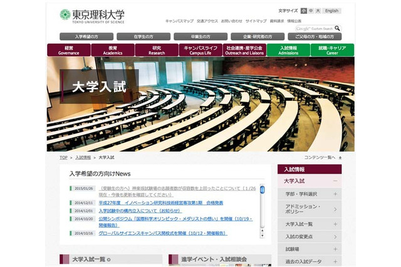Click the 2014/10/16 date label
The width and height of the screenshot is (401, 267).
point(83,233)
